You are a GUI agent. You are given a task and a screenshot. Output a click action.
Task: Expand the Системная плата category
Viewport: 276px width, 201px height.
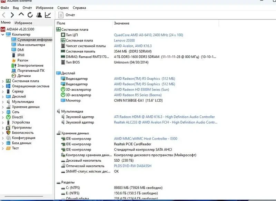tap(2, 80)
